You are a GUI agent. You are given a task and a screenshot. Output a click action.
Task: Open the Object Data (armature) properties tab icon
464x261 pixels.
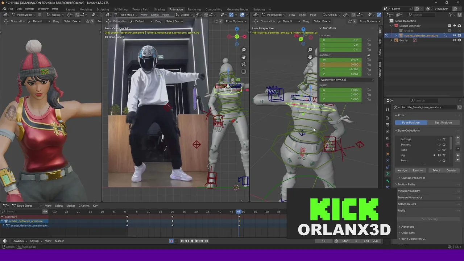click(388, 174)
